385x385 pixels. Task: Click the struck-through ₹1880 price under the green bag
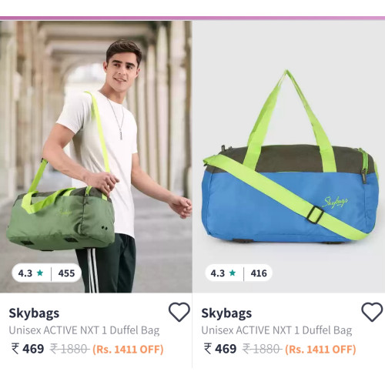click(69, 349)
